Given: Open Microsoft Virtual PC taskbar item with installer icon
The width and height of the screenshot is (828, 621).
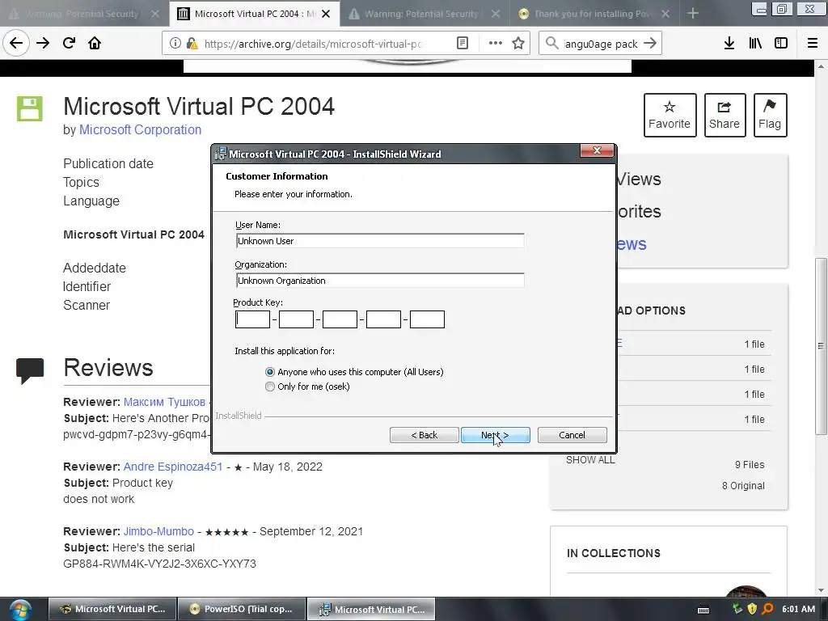Looking at the screenshot, I should 371,610.
